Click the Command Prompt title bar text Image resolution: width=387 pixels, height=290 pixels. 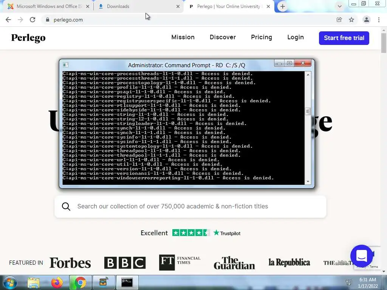point(187,65)
